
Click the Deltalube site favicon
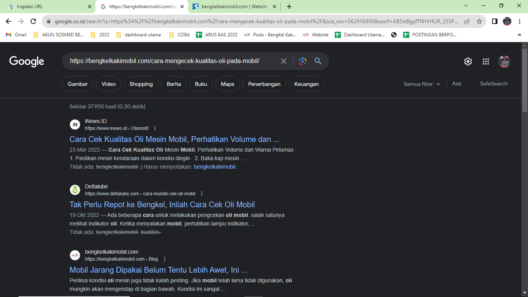(75, 190)
